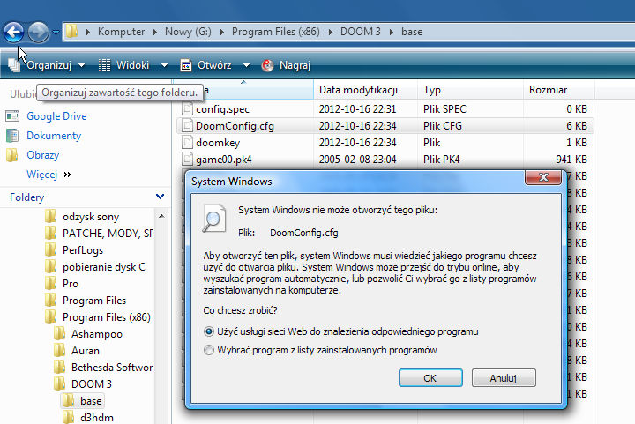The width and height of the screenshot is (635, 424).
Task: Select DOOM 3 in the breadcrumb
Action: (361, 32)
